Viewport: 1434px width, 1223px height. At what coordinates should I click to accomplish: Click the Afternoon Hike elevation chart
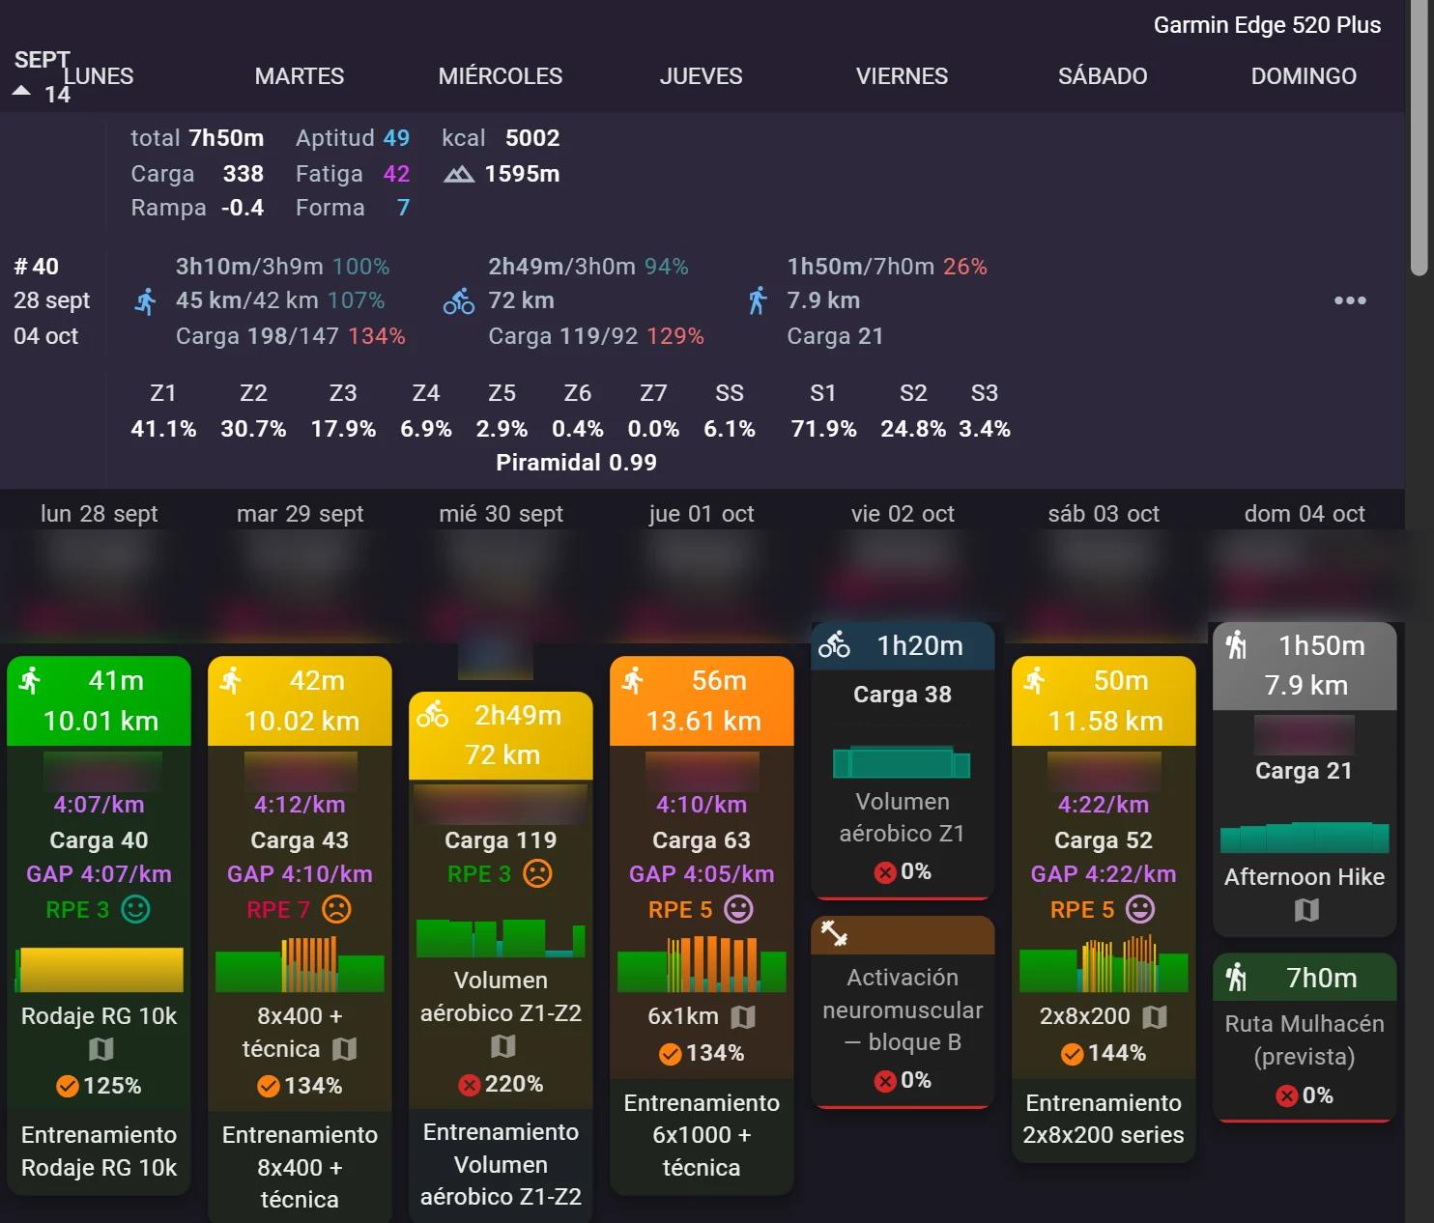(1305, 837)
